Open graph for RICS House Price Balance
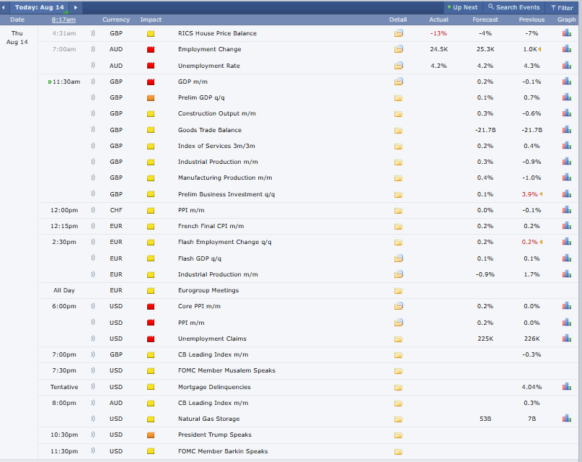 pyautogui.click(x=566, y=33)
